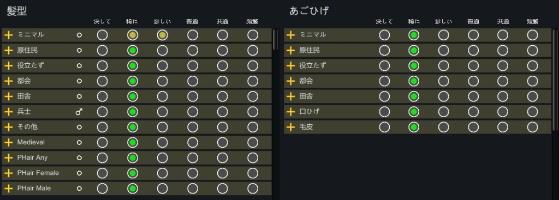Click the plus icon for 毛皮 beard row
The width and height of the screenshot is (559, 200).
pyautogui.click(x=291, y=127)
